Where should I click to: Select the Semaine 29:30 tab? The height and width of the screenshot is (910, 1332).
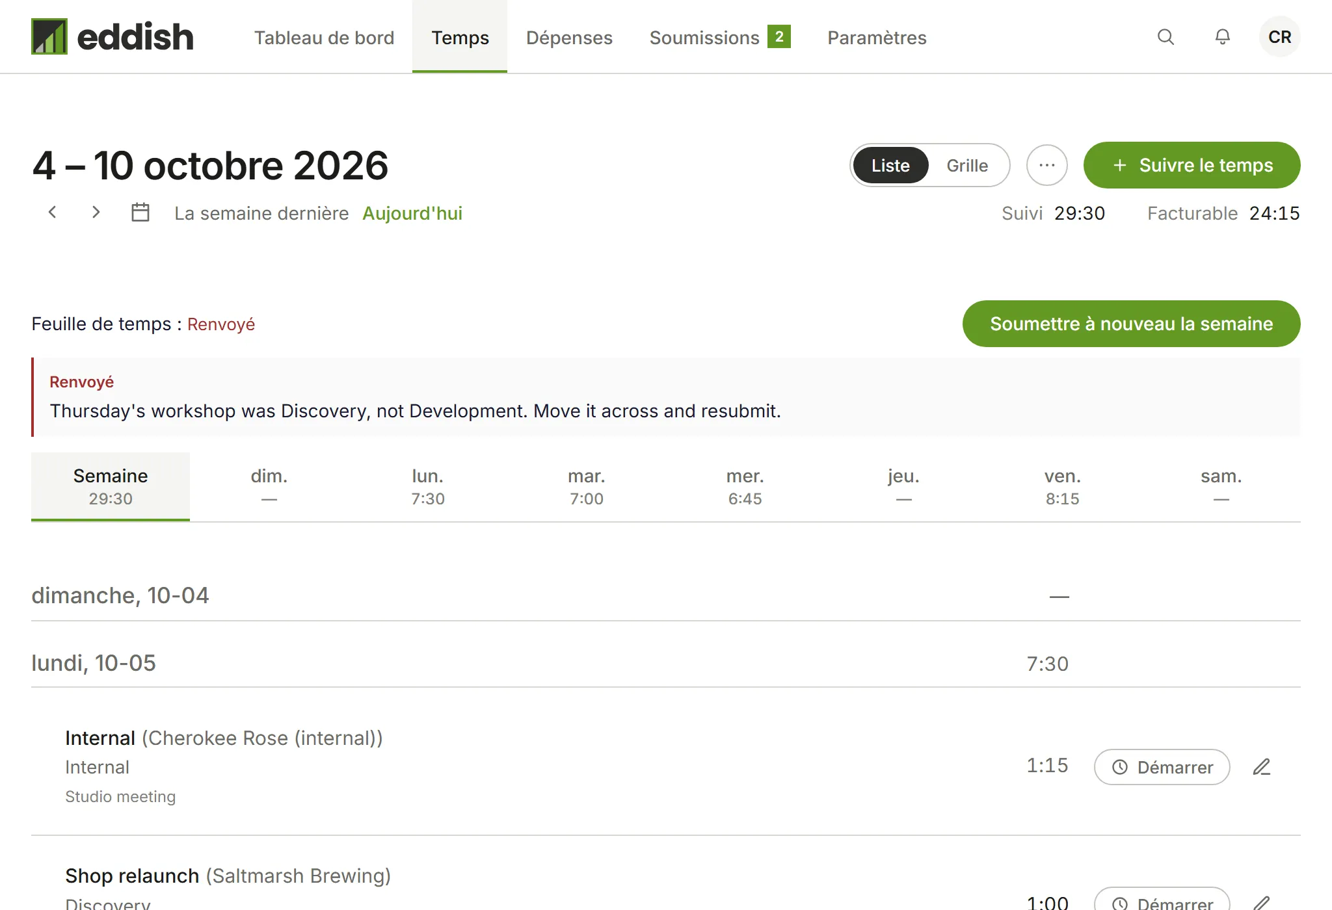pos(111,486)
